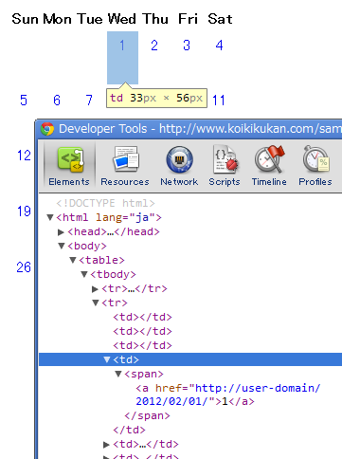Open the Timeline panel icon
Screen dimensions: 342x459
pos(269,159)
